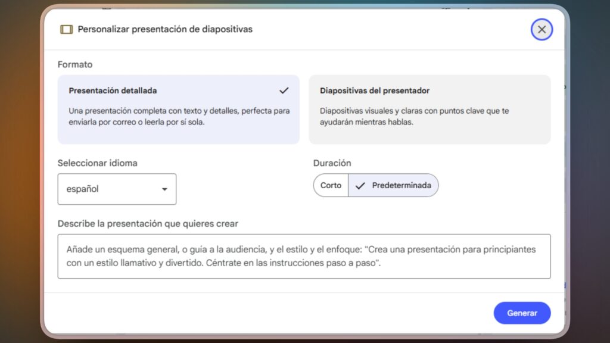Set duration to Corto
Screen dimensions: 610x343
[x=331, y=185]
